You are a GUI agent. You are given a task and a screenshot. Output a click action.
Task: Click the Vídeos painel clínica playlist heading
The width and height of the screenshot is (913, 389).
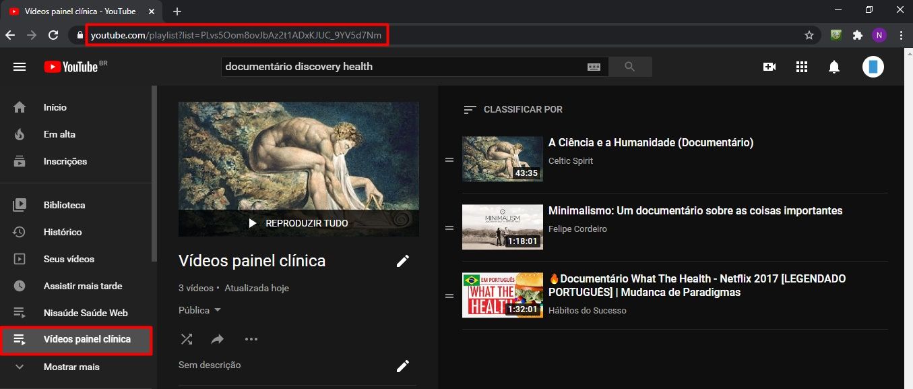point(252,261)
